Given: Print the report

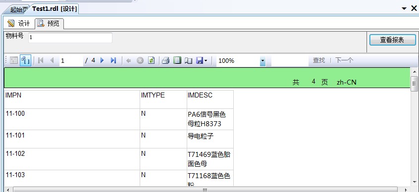Looking at the screenshot, I should click(x=166, y=60).
